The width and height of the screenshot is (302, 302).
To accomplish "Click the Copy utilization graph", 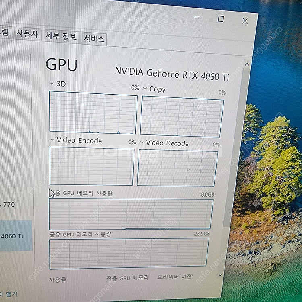I will [x=182, y=117].
